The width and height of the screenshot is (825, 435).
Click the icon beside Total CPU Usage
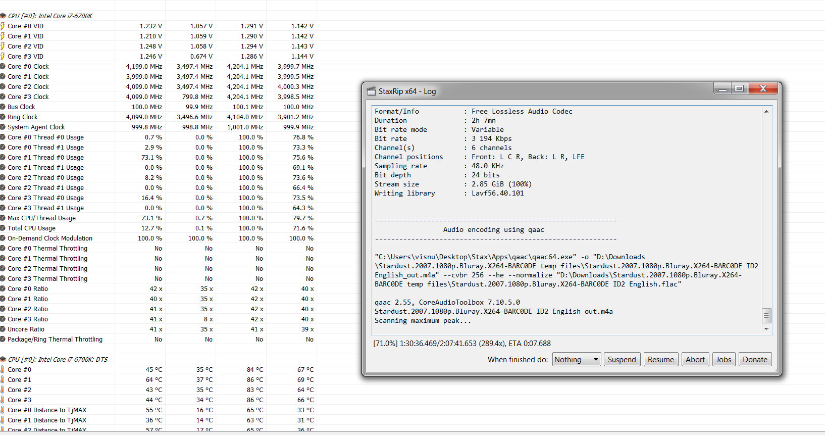click(x=3, y=228)
